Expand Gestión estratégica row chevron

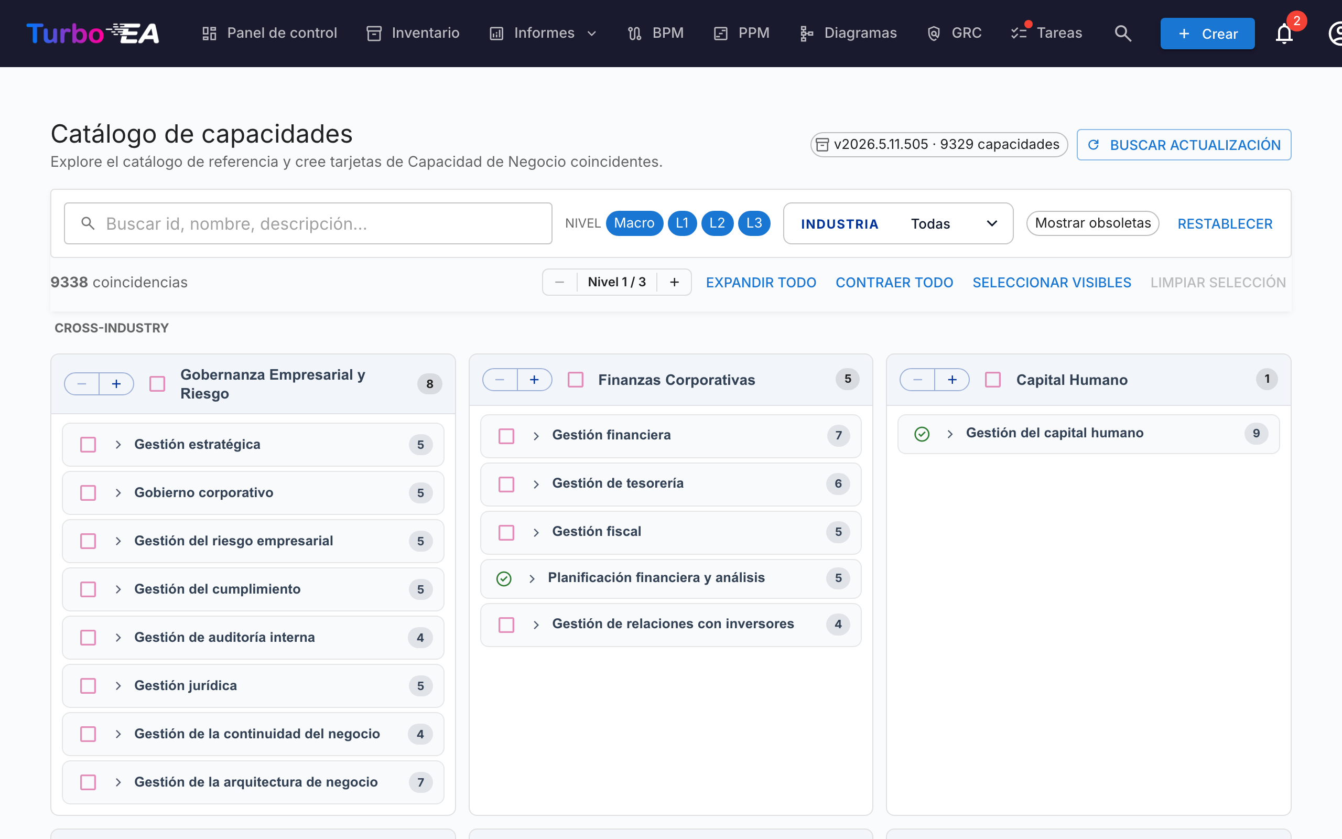(118, 445)
